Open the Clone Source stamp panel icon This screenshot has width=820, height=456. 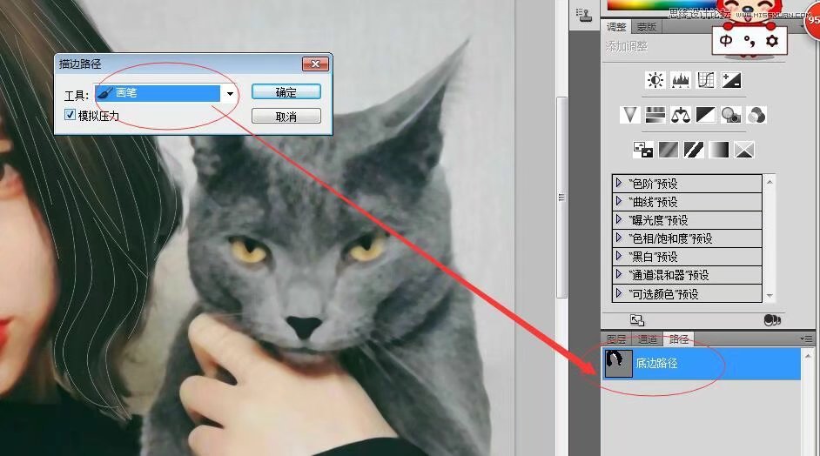(x=583, y=14)
